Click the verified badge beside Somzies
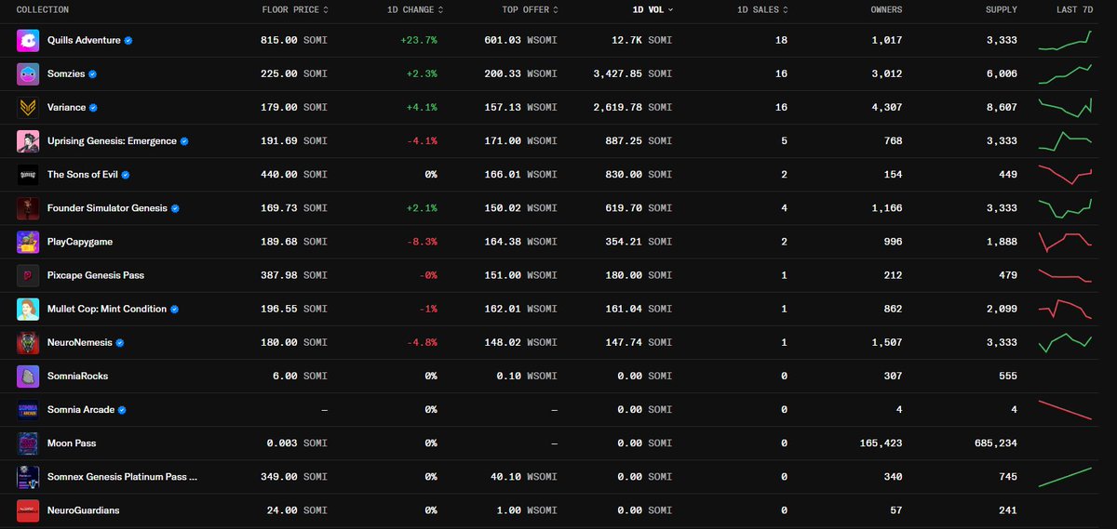 [93, 74]
